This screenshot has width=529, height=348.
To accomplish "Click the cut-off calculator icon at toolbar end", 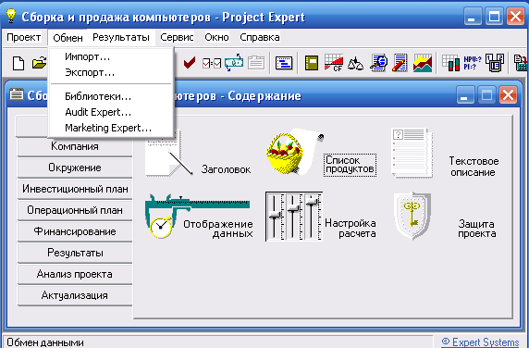I will [521, 63].
